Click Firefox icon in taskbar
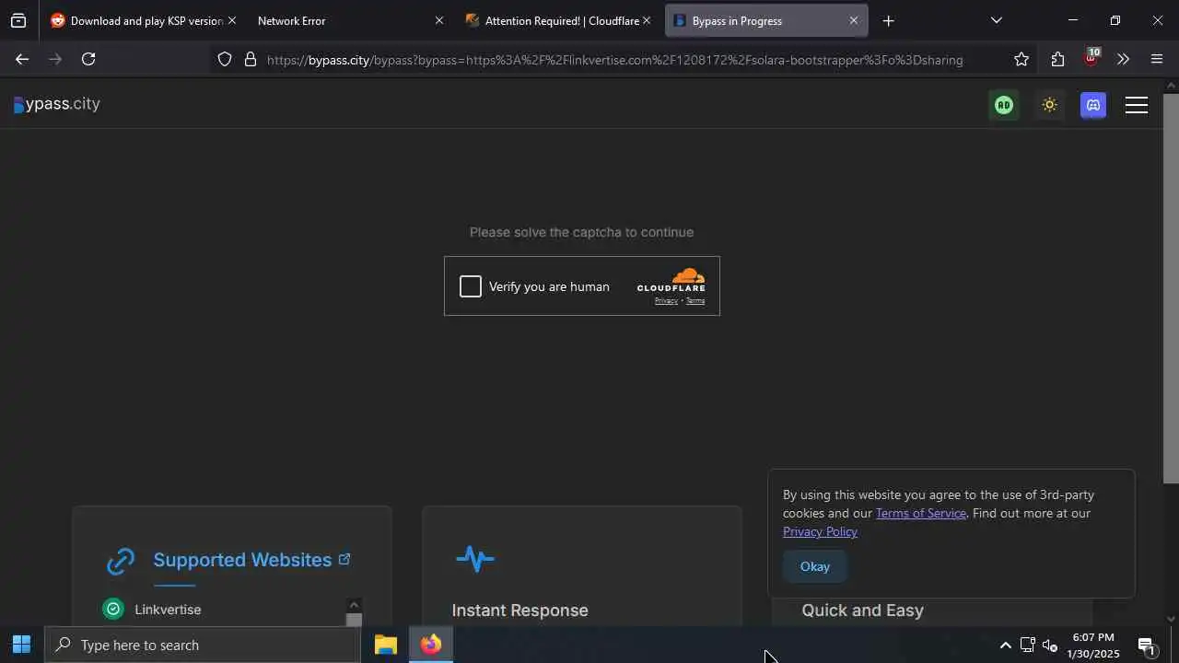 pyautogui.click(x=431, y=645)
